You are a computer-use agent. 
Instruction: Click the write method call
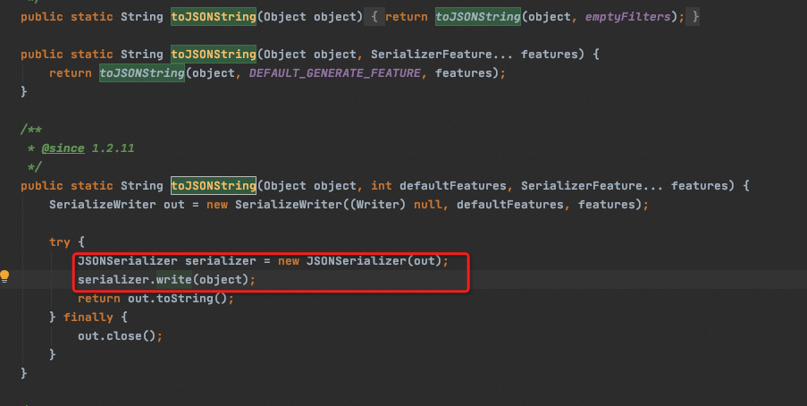tap(174, 280)
